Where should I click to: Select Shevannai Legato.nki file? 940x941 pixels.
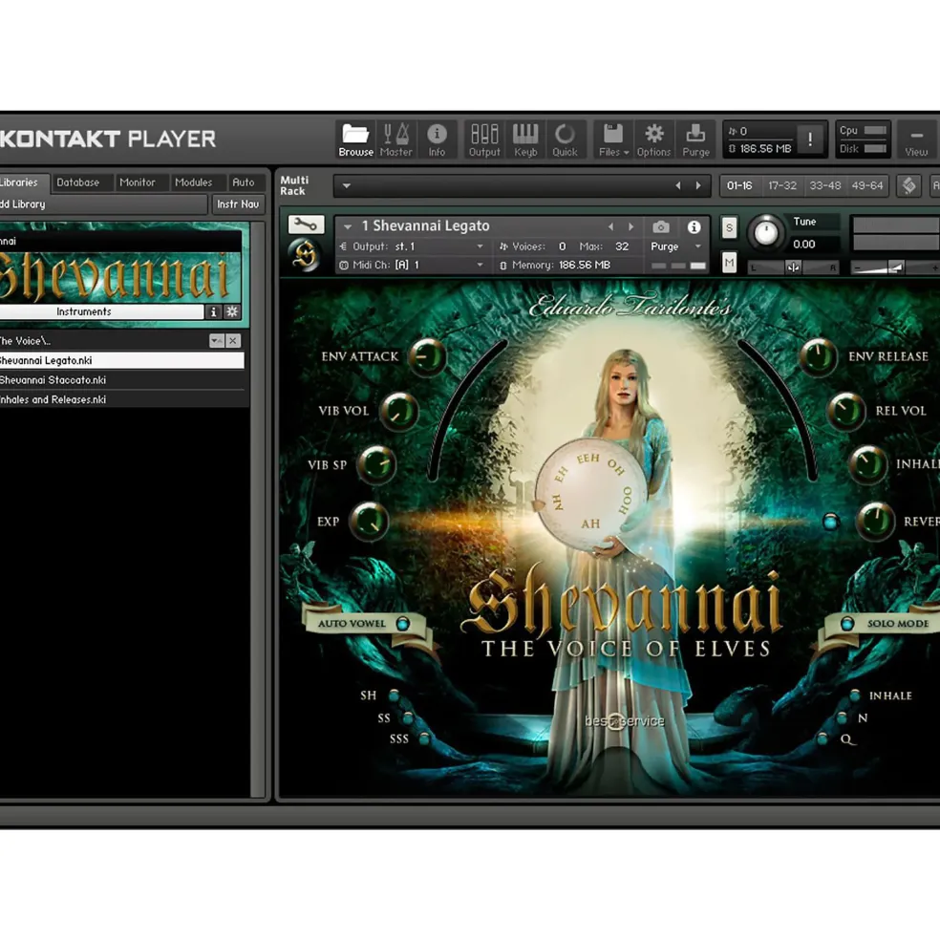[122, 361]
